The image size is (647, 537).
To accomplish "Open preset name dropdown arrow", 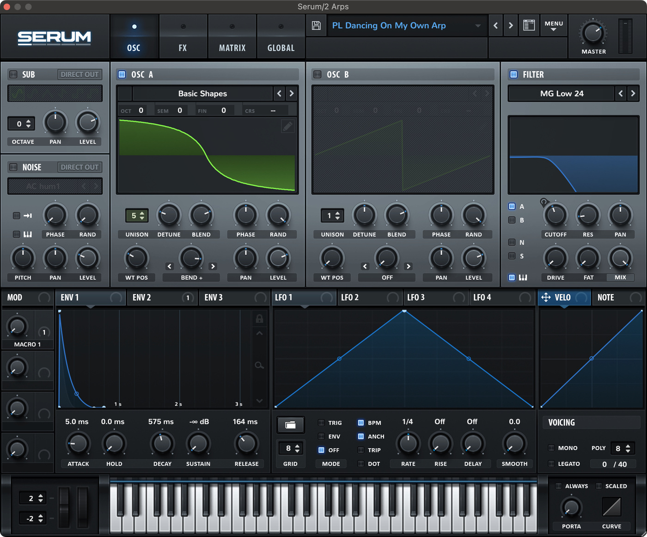I will (478, 26).
